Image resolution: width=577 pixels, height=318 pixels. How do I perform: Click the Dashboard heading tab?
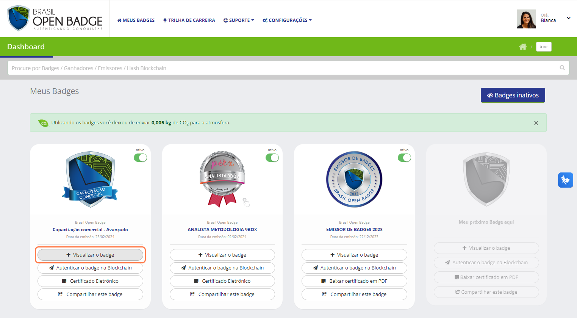[26, 47]
